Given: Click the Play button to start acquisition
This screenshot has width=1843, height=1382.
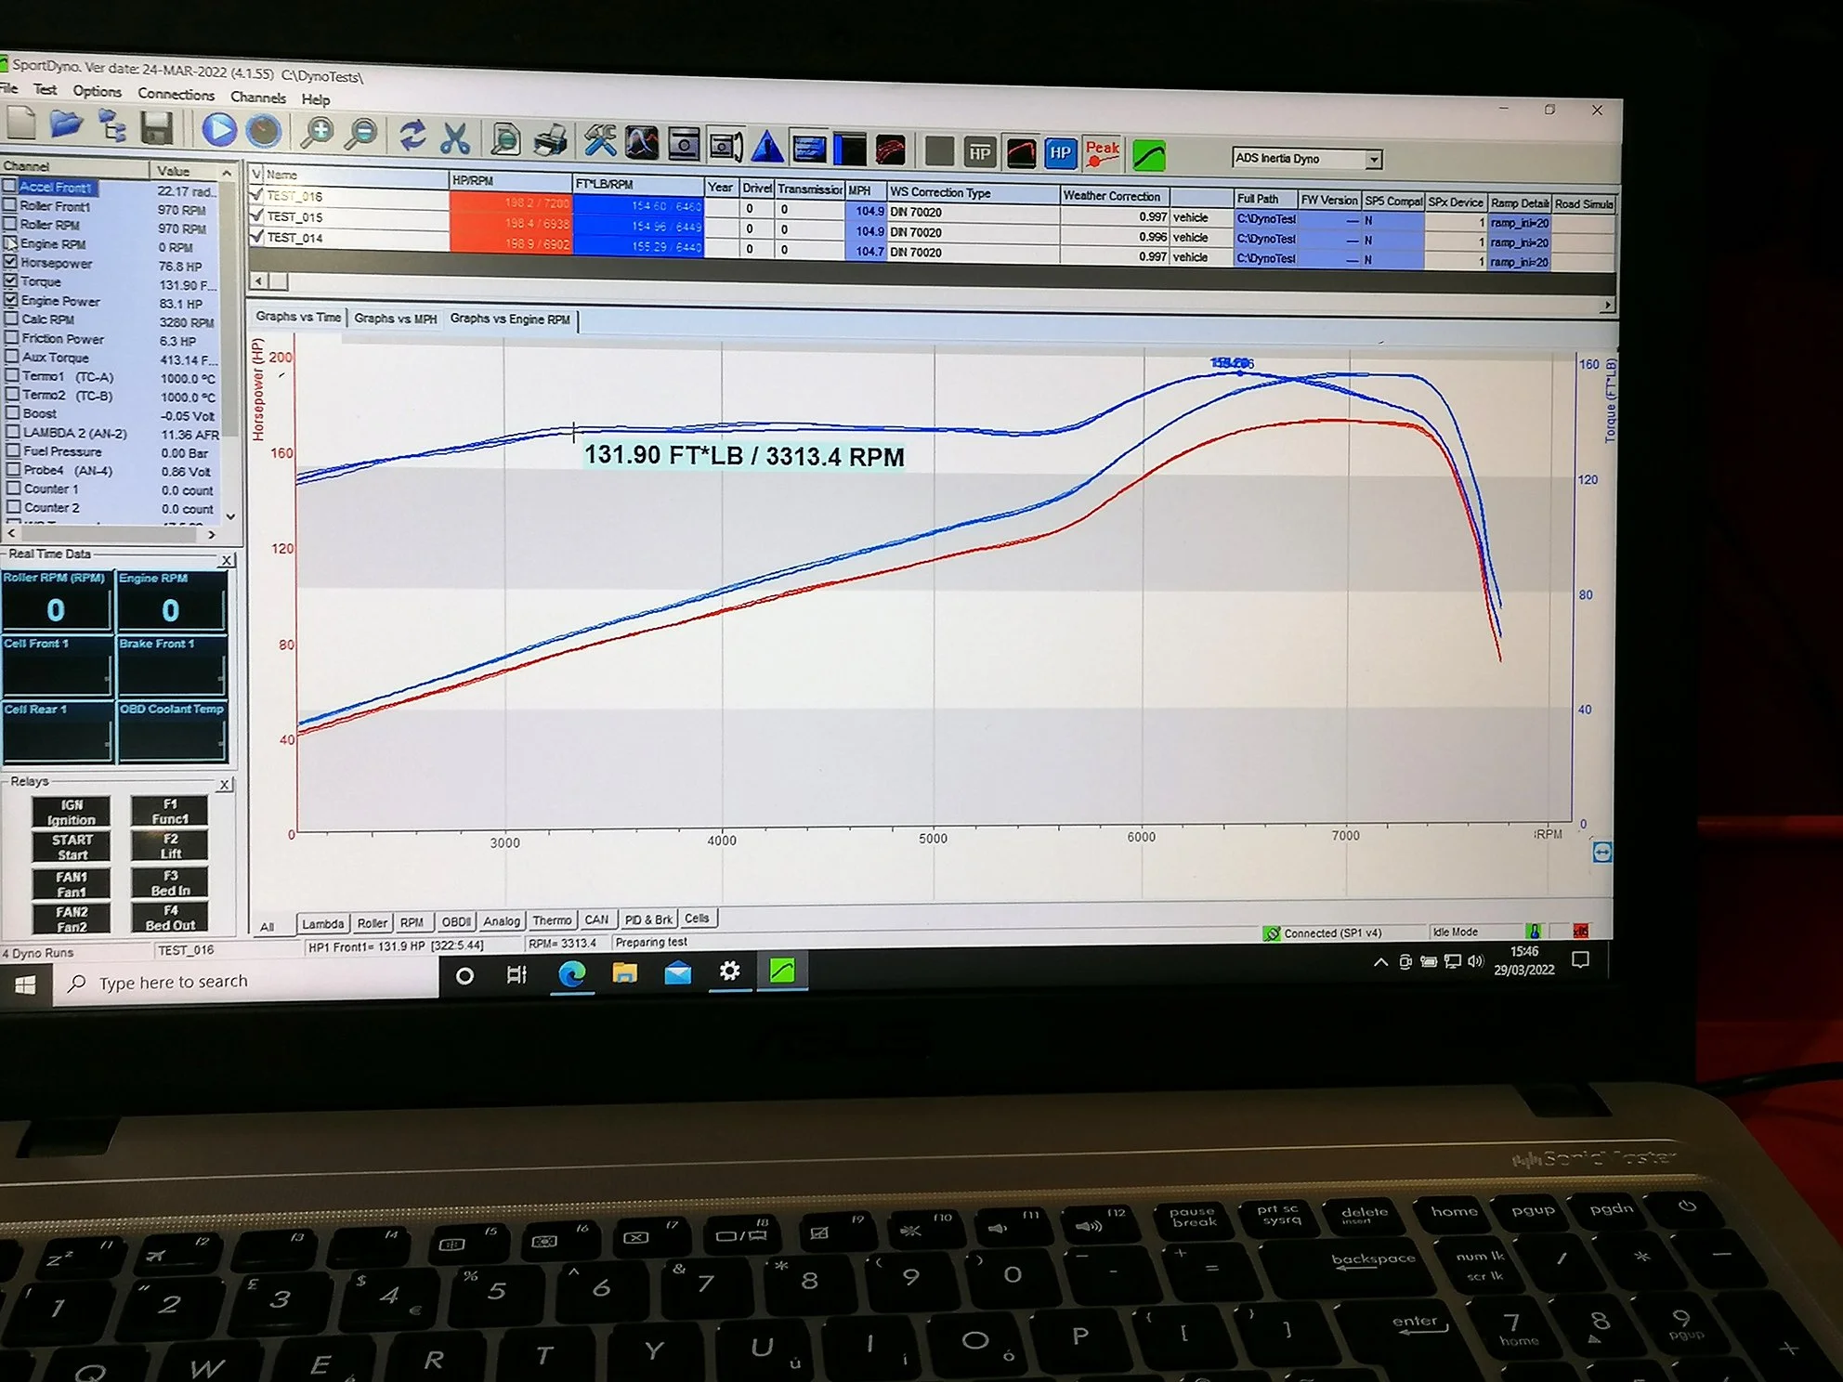Looking at the screenshot, I should tap(220, 132).
